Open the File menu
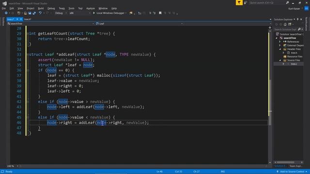Screen dimensions: 310x174 point(4,9)
